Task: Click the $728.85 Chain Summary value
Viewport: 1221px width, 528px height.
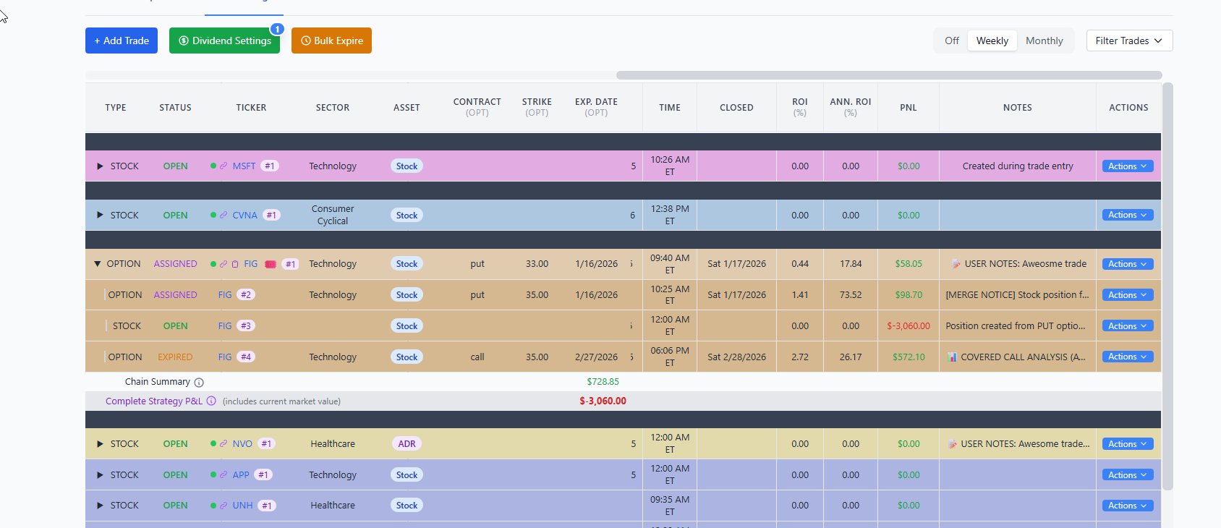Action: tap(603, 382)
